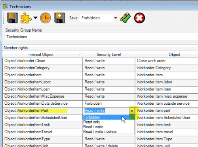Click the Workorder Category object cell
This screenshot has width=198, height=147.
[x=167, y=68]
